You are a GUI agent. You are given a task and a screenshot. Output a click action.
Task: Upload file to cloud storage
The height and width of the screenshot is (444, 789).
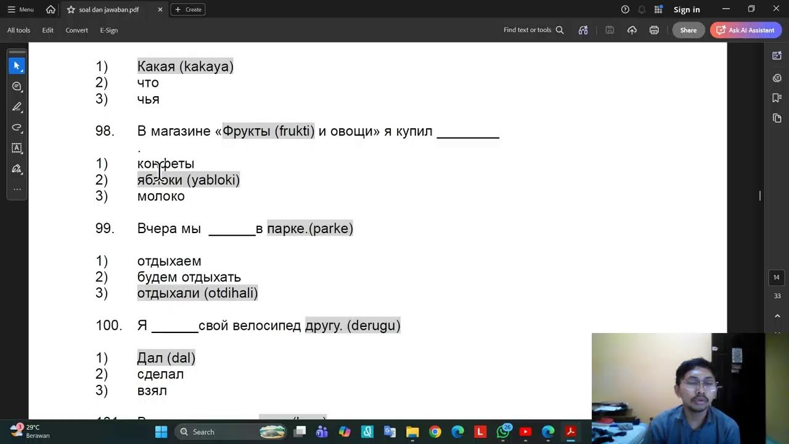632,30
